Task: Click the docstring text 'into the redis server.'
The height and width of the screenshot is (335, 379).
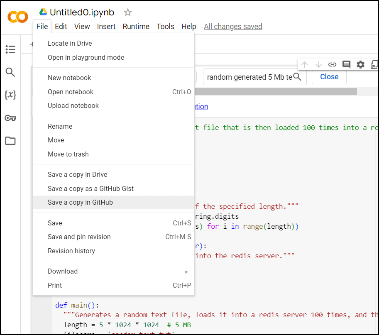Action: (x=245, y=256)
